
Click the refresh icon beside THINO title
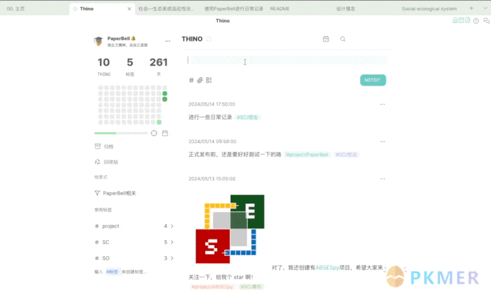209,39
